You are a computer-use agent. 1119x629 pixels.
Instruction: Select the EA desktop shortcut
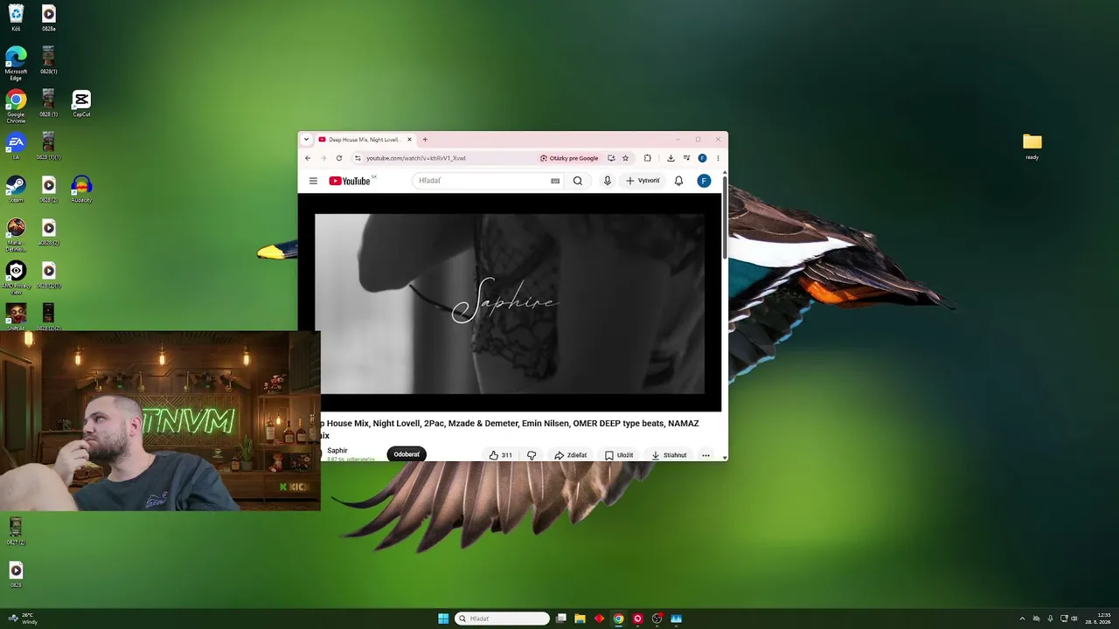[x=16, y=146]
